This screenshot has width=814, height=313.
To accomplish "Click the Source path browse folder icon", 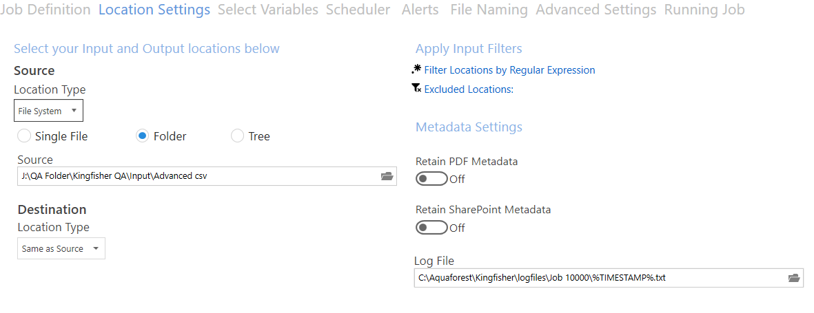I will (387, 176).
